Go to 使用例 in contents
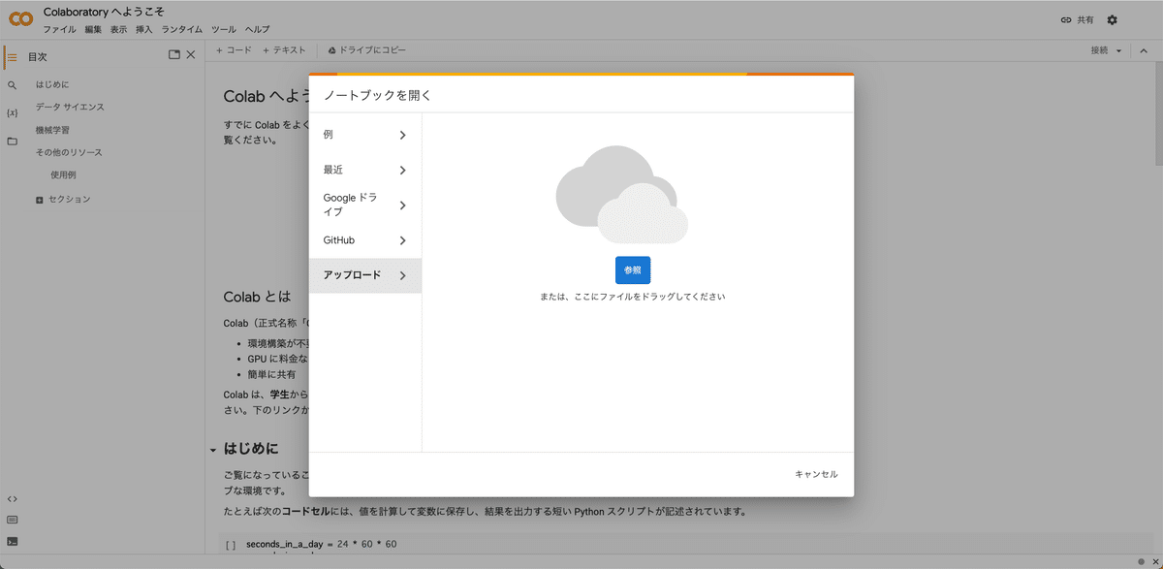 click(x=63, y=175)
